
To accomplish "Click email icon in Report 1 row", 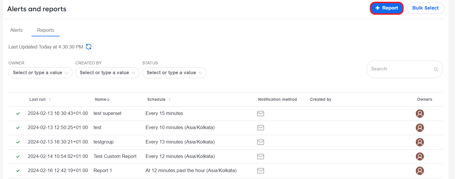I will 261,171.
